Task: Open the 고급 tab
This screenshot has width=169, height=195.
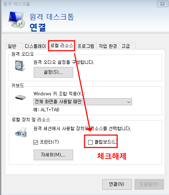Action: 126,46
